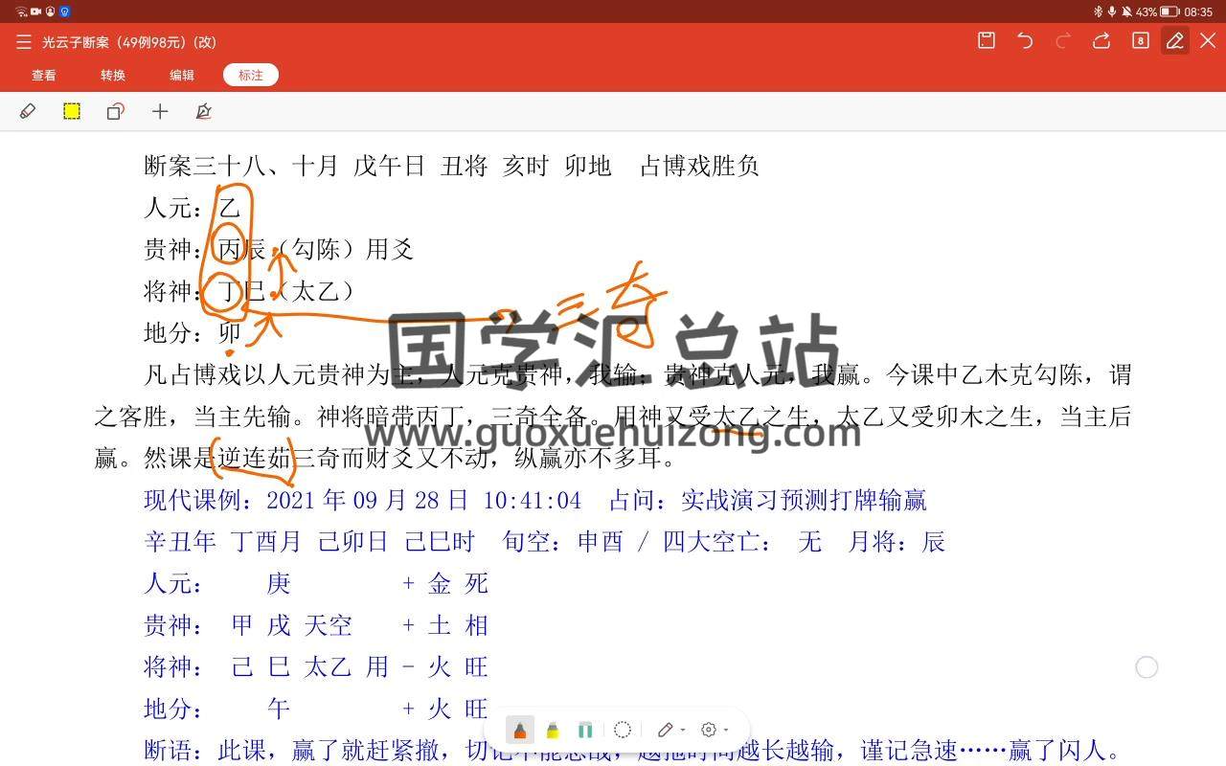Pick the yellow highlighter in the floating bar
The image size is (1226, 766).
click(553, 731)
